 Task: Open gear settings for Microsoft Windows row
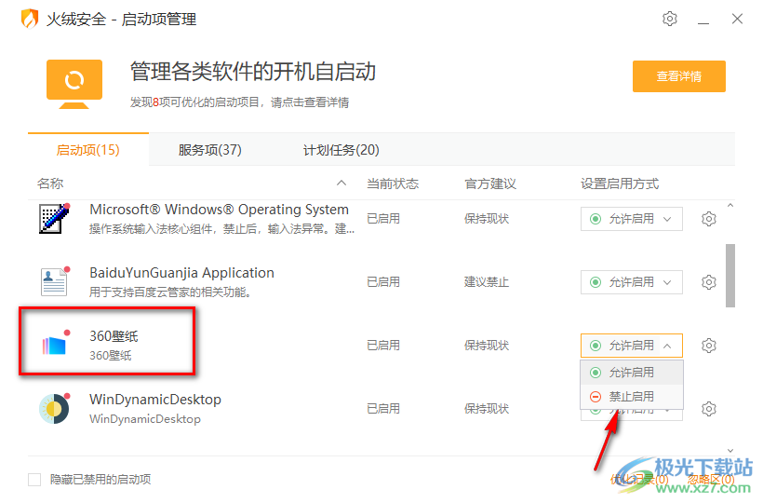(x=708, y=219)
